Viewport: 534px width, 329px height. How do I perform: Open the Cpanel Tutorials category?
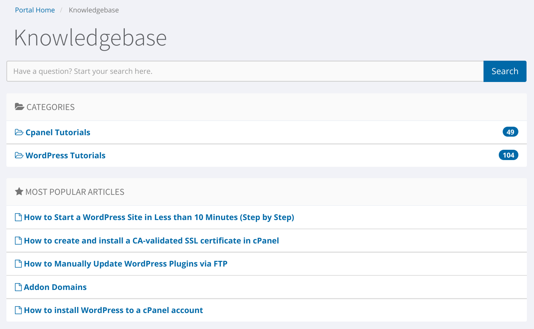[58, 132]
